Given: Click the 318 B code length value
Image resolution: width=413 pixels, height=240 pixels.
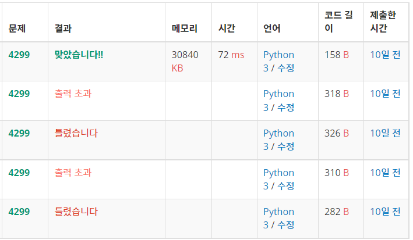Looking at the screenshot, I should click(337, 94).
